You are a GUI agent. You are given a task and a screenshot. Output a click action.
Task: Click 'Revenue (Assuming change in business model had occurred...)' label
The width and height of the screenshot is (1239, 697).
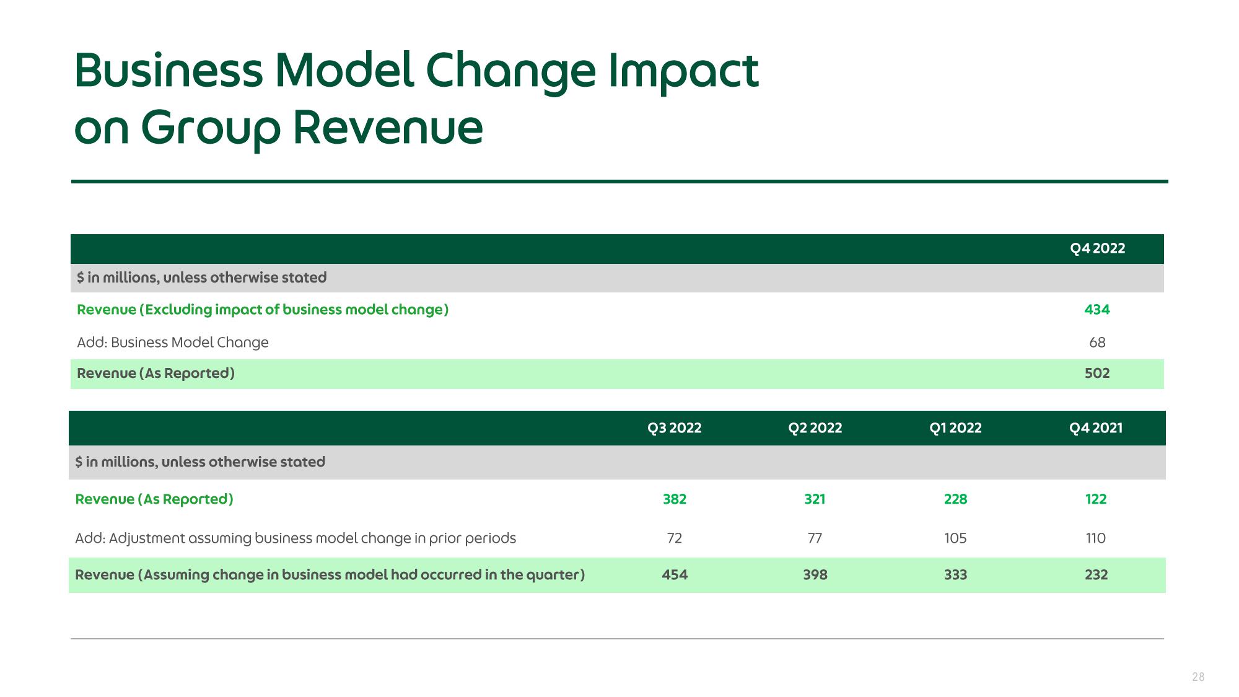pyautogui.click(x=330, y=575)
